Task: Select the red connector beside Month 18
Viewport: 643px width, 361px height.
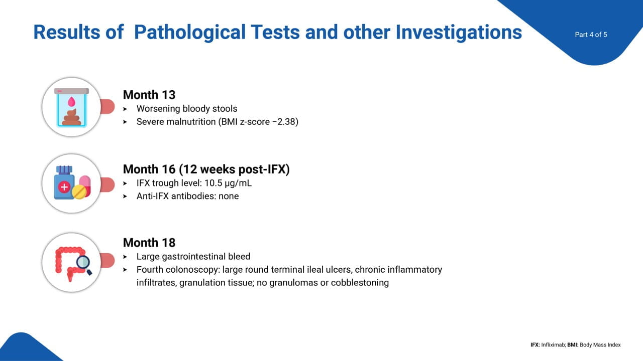Action: (x=108, y=260)
